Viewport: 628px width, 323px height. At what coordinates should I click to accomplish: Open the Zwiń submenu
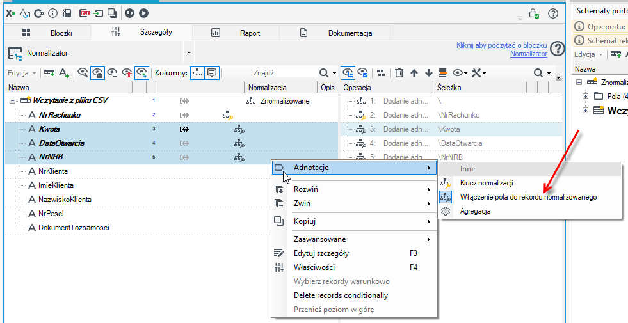(354, 203)
